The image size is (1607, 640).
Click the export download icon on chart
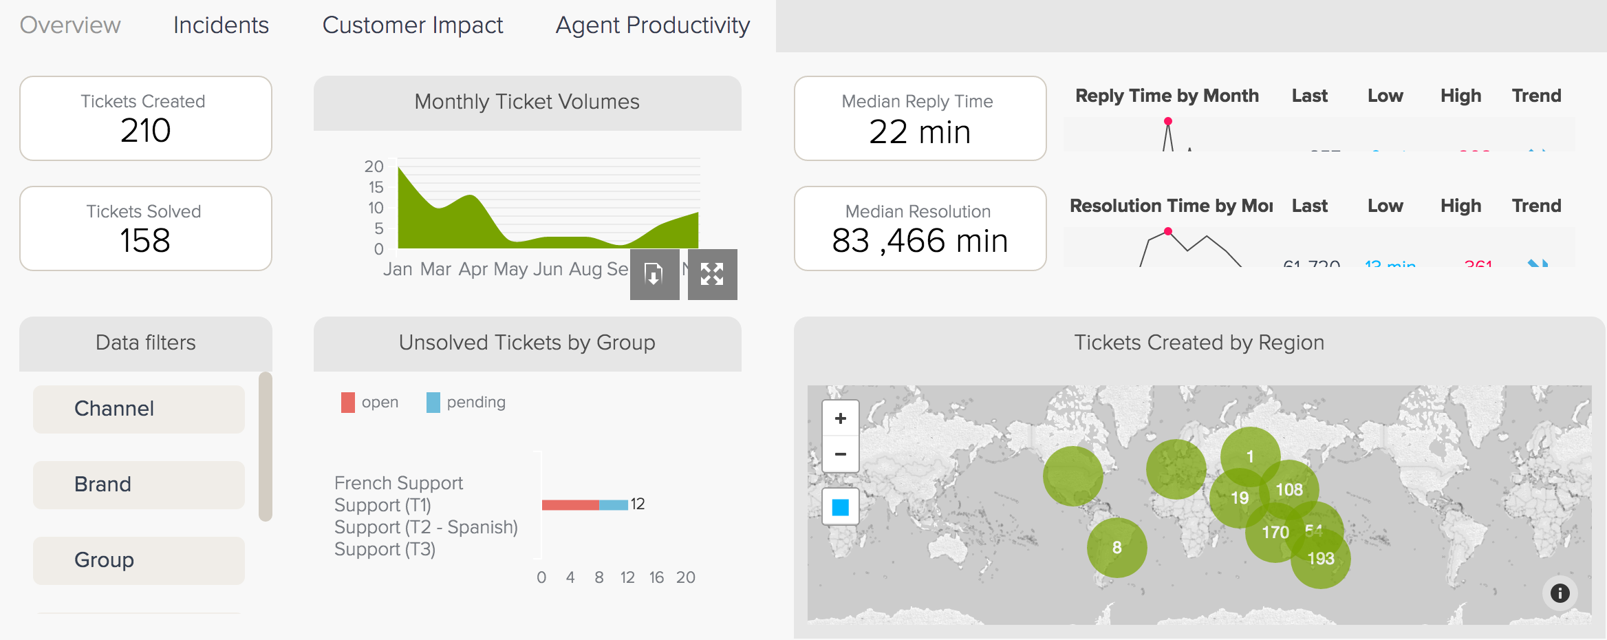click(654, 275)
